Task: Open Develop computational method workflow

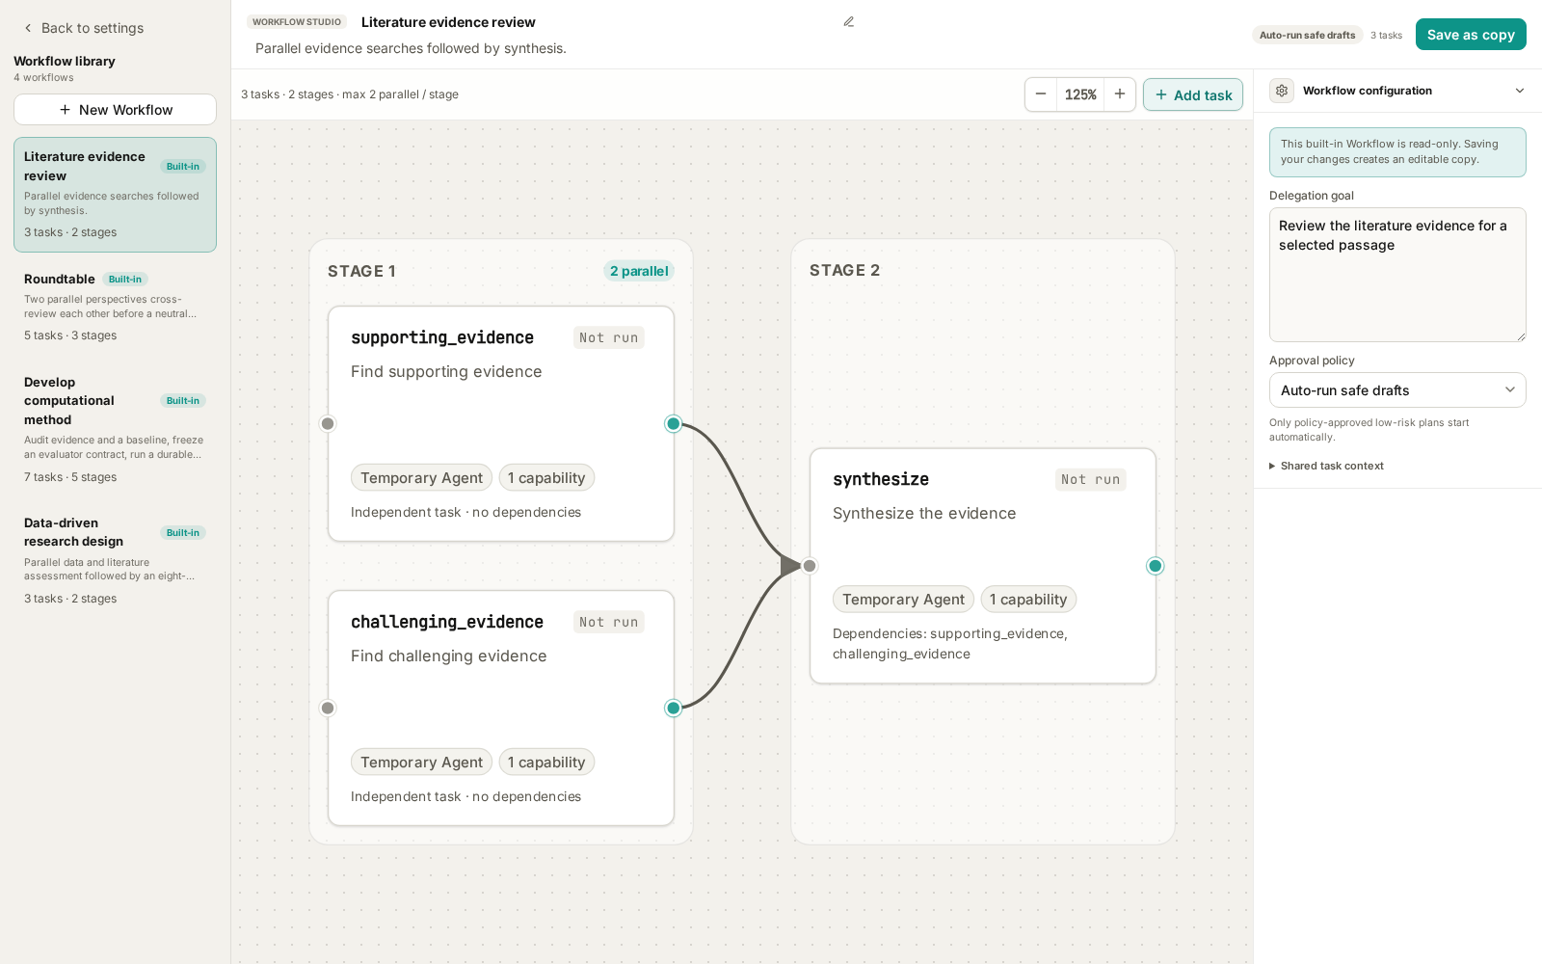Action: pyautogui.click(x=115, y=429)
